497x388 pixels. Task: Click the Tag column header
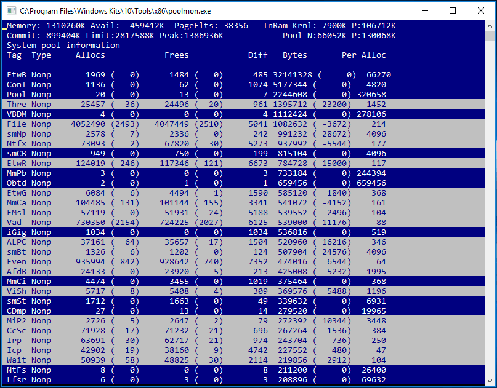coord(14,55)
